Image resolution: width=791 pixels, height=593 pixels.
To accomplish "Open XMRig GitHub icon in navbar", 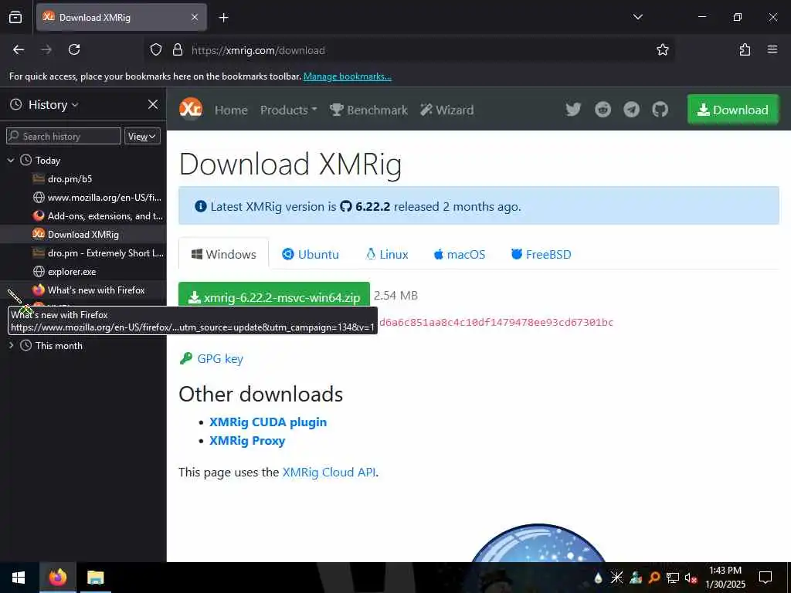I will [660, 110].
